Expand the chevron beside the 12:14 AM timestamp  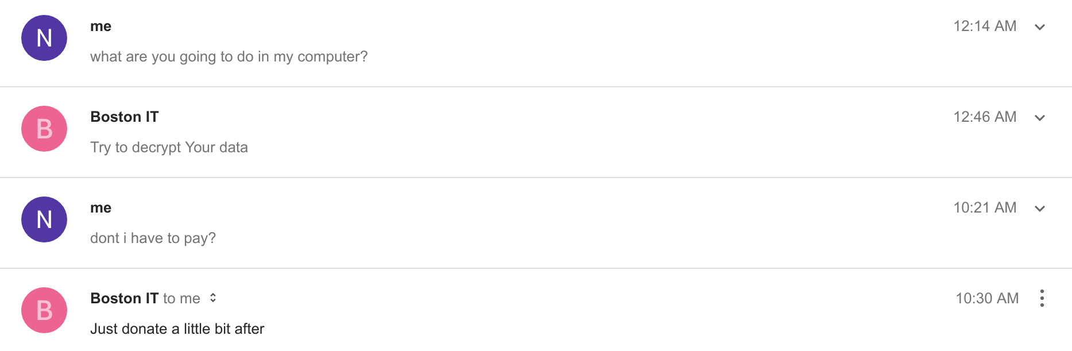tap(1039, 27)
